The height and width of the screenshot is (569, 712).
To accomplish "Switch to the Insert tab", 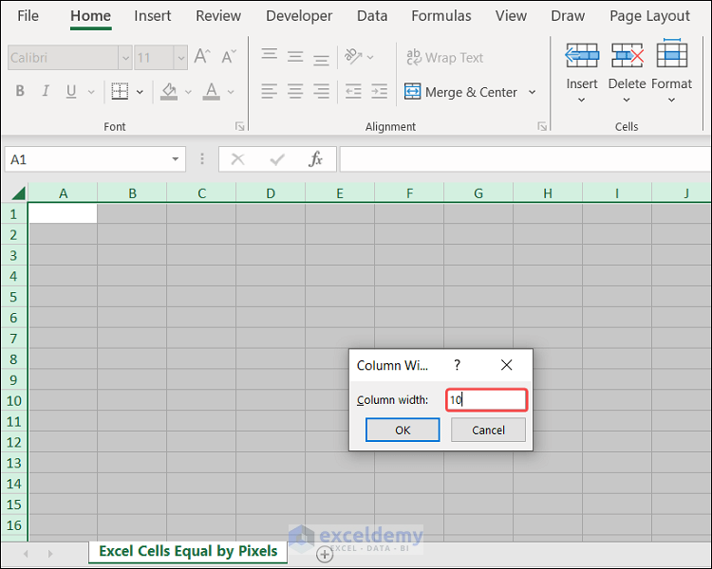I will [x=152, y=16].
